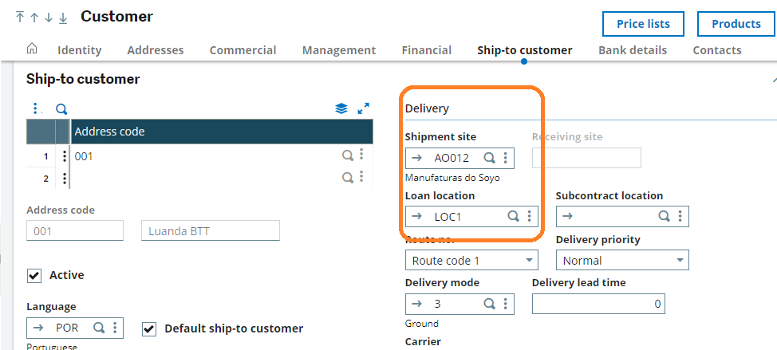Open row 1 actions menu in address grid
The width and height of the screenshot is (777, 350).
pyautogui.click(x=65, y=156)
